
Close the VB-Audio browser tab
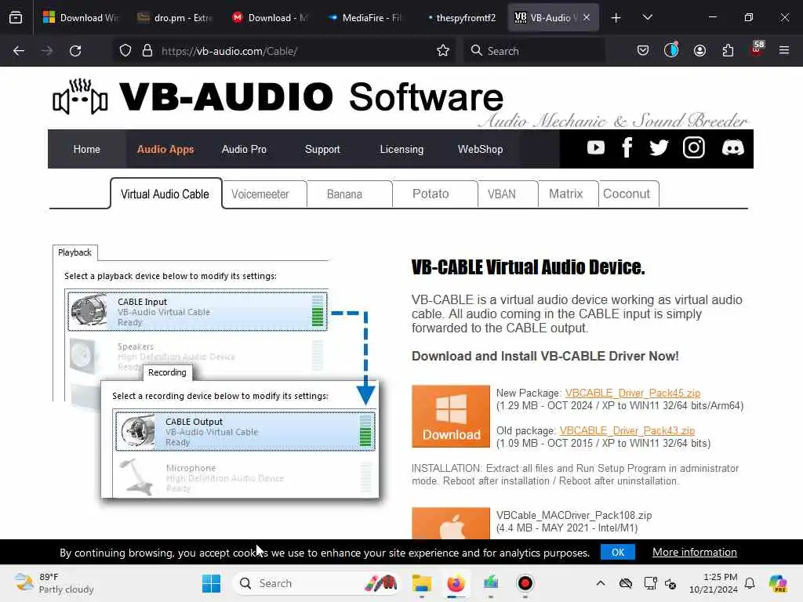587,17
